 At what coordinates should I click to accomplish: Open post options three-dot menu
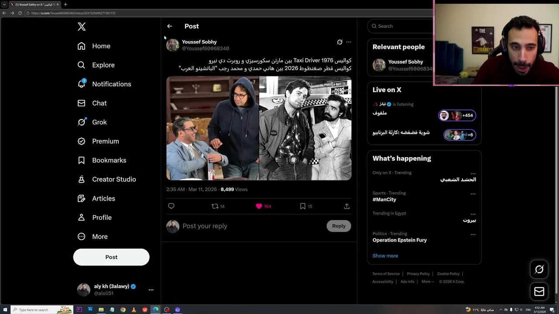point(349,42)
